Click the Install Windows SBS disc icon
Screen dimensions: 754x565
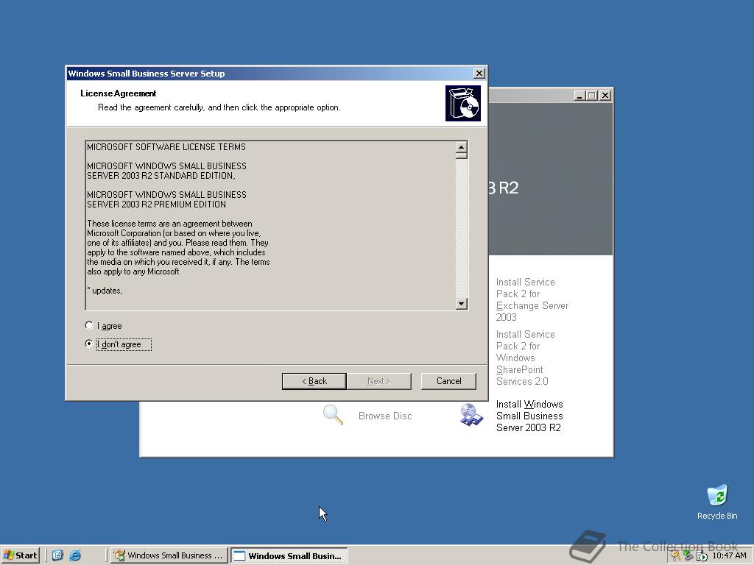tap(471, 415)
